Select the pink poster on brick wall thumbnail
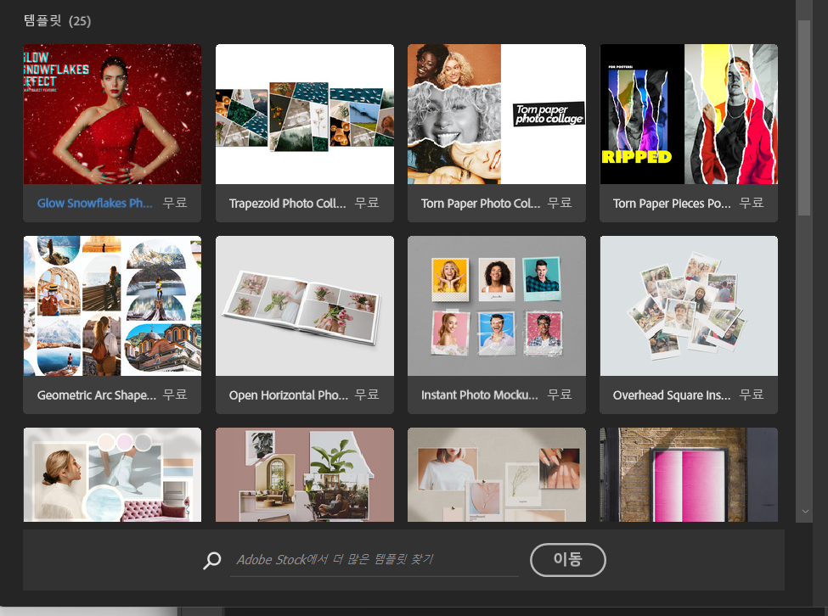This screenshot has height=616, width=828. [688, 474]
